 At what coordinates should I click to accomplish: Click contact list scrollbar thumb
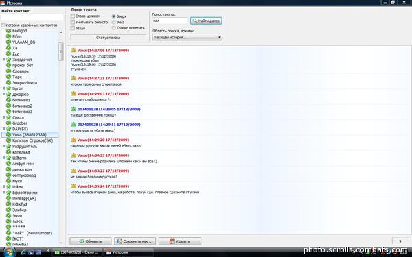pyautogui.click(x=61, y=51)
